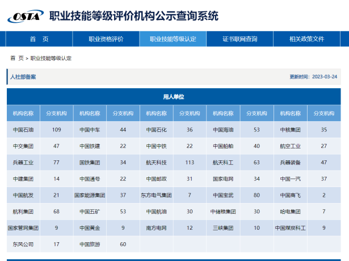Open the 职业资格评价 tab

(106, 39)
